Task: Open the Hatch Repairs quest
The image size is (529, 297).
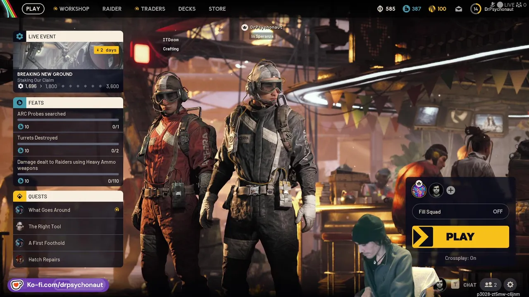Action: (68, 259)
